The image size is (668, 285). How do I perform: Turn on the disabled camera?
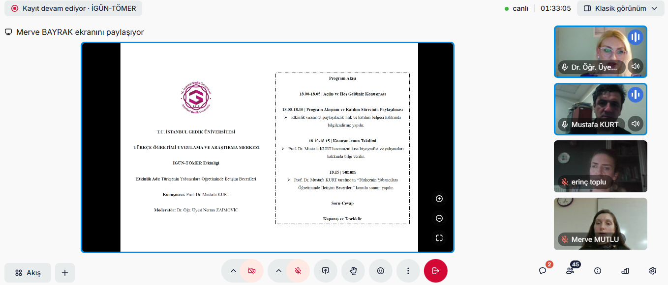coord(252,271)
